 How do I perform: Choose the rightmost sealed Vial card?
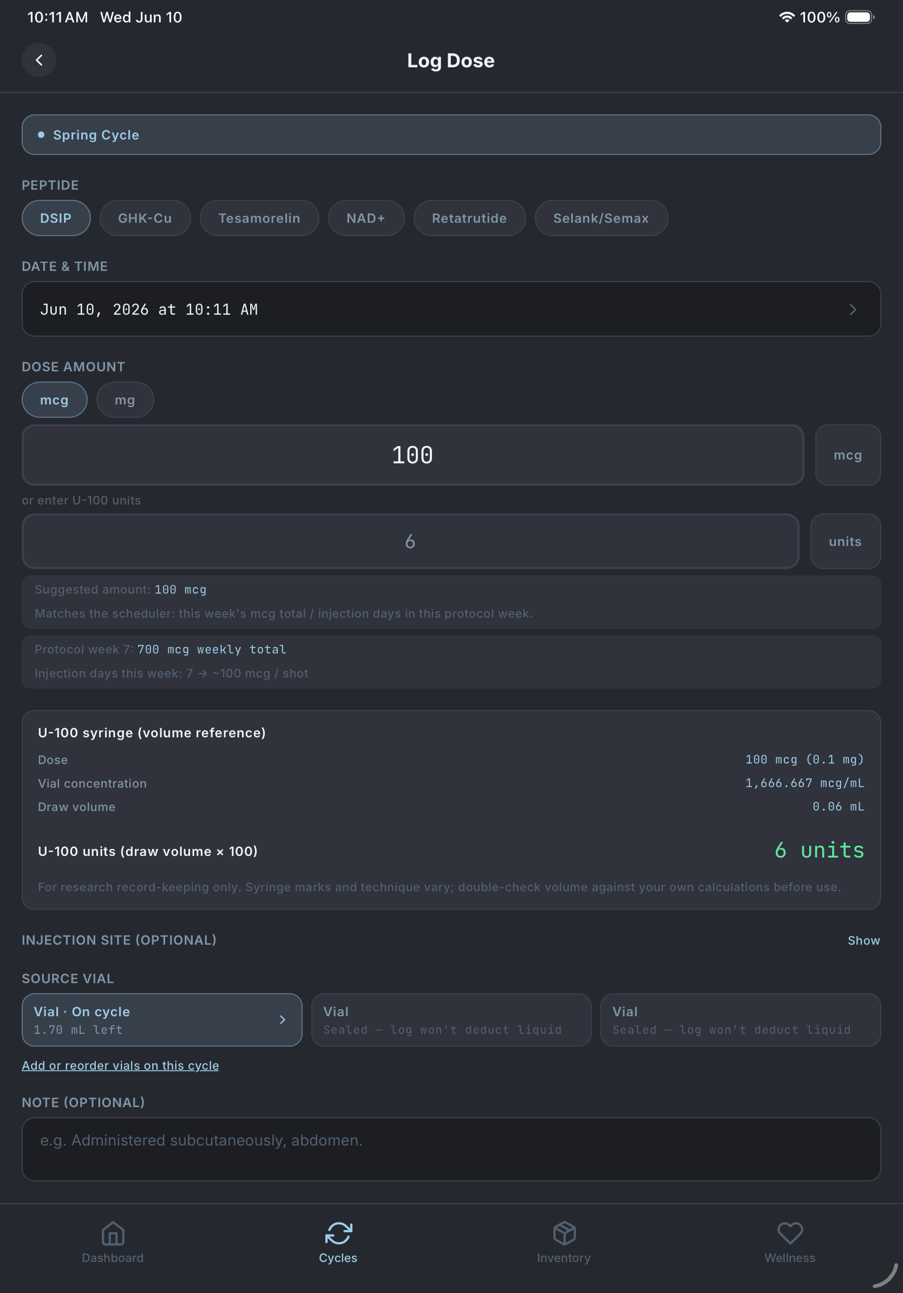point(740,1020)
